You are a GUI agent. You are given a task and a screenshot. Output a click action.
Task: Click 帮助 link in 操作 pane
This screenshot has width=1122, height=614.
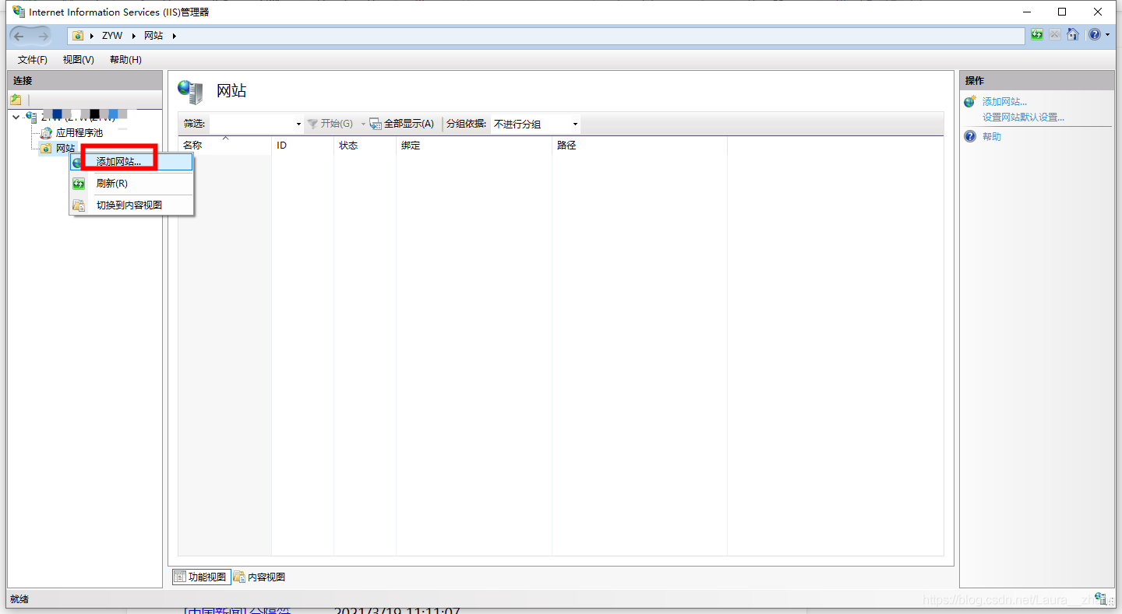point(992,137)
